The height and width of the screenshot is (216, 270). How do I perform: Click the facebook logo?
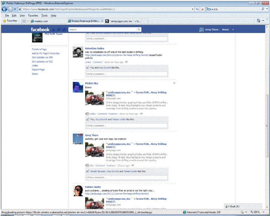point(40,30)
